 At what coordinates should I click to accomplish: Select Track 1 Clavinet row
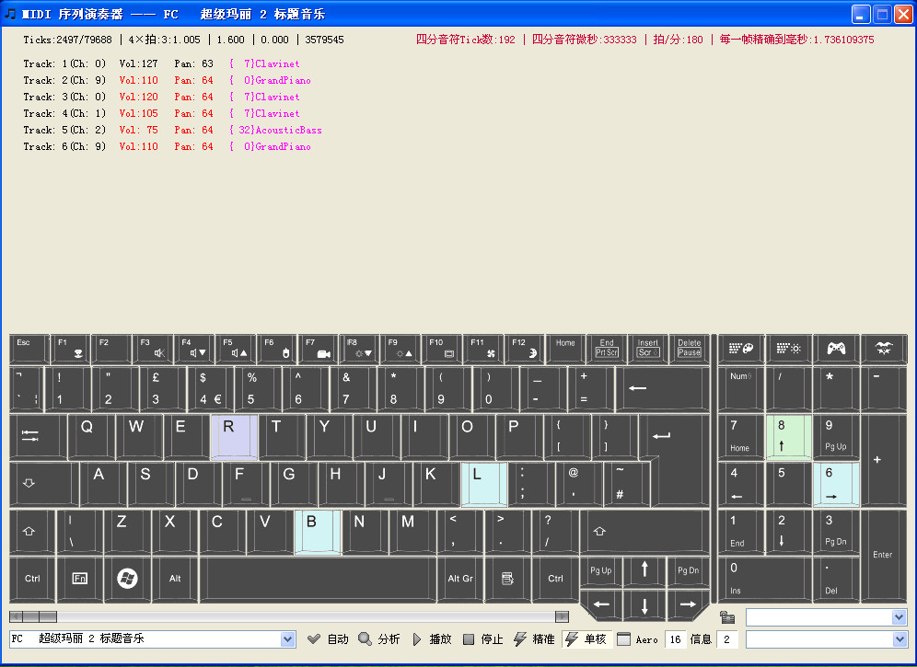(x=161, y=63)
